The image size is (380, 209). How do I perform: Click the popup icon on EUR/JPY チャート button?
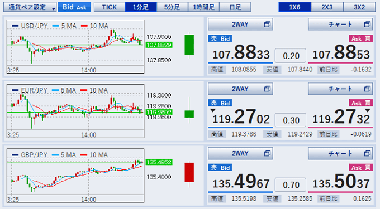coord(367,89)
